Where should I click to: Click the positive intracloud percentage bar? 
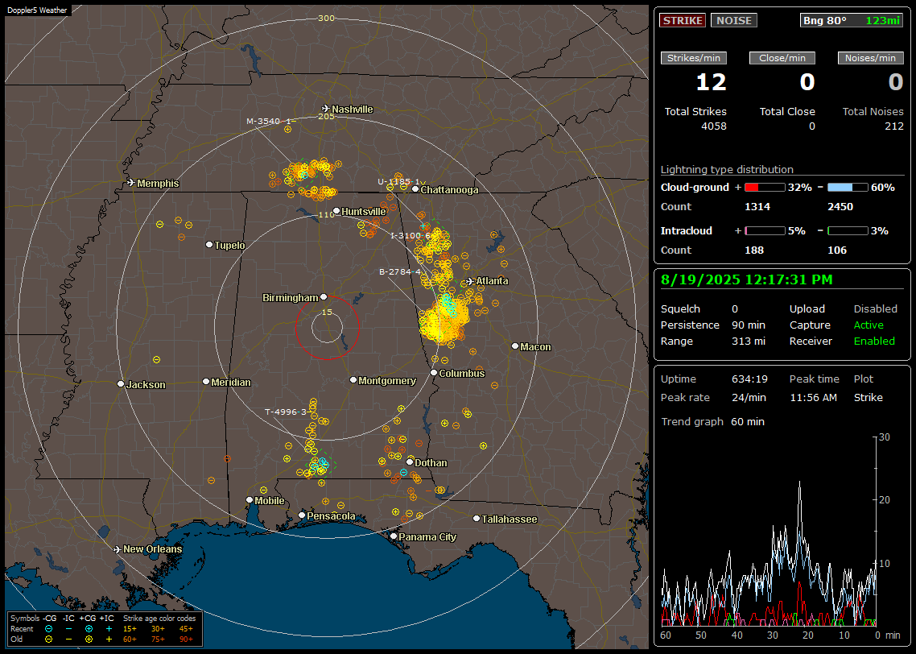[765, 231]
